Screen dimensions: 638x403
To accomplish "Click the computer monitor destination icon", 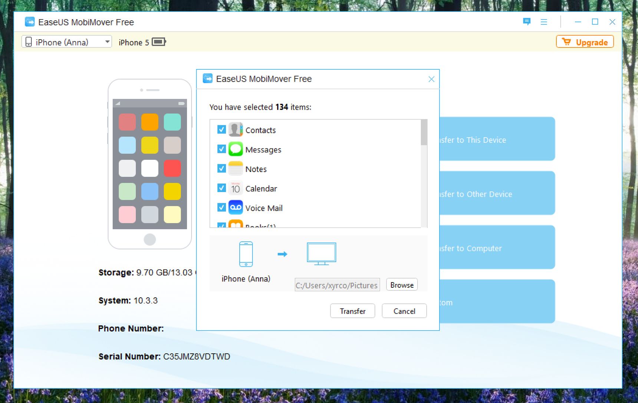I will (x=322, y=254).
